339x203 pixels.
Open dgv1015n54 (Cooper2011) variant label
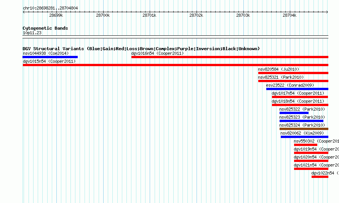(49, 61)
